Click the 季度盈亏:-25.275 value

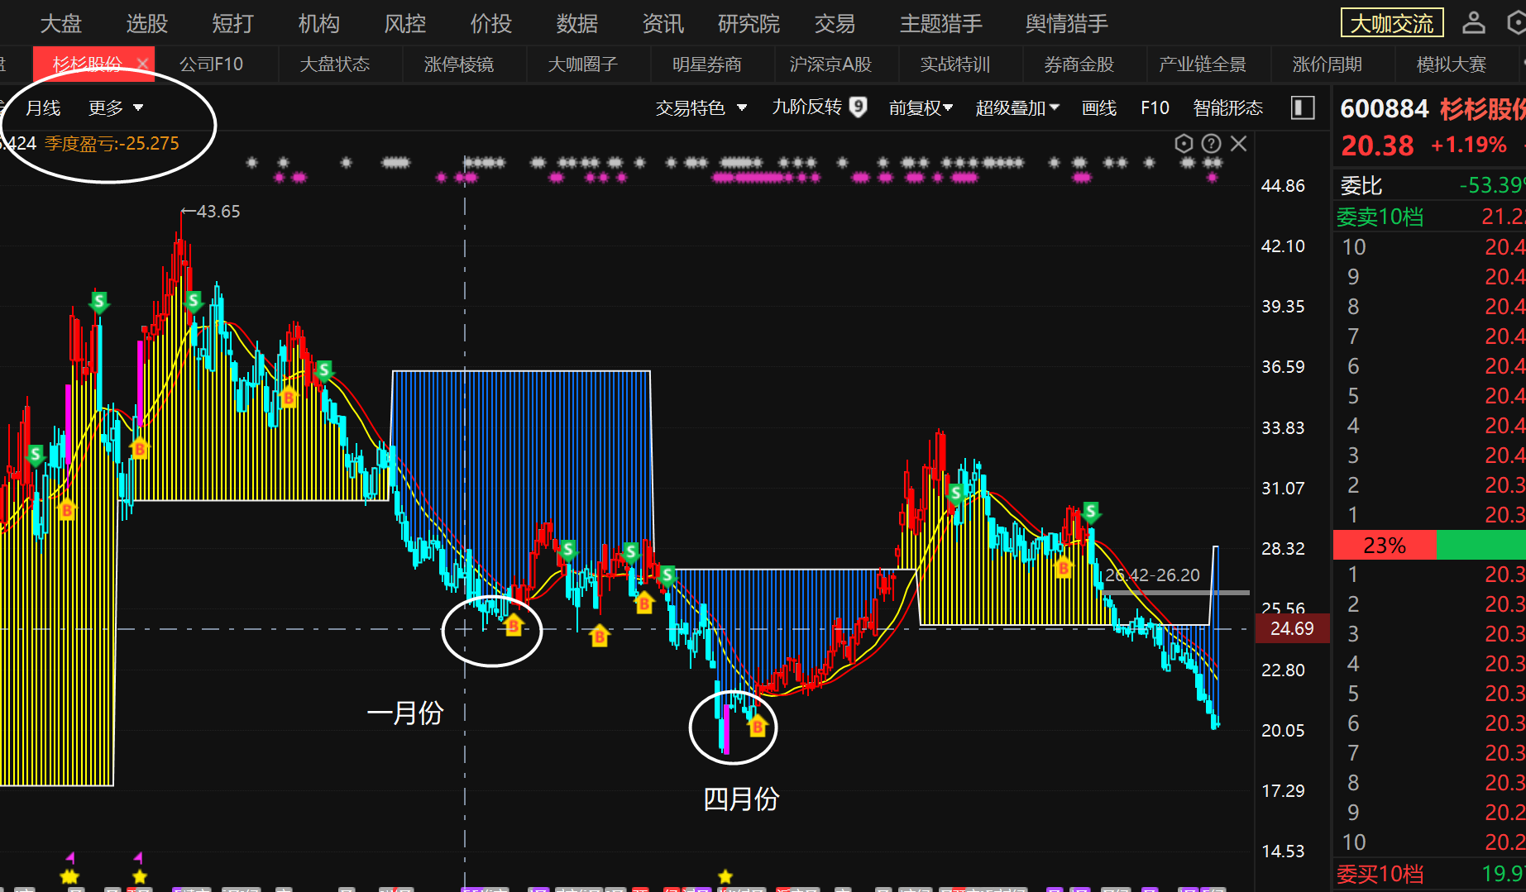click(112, 143)
